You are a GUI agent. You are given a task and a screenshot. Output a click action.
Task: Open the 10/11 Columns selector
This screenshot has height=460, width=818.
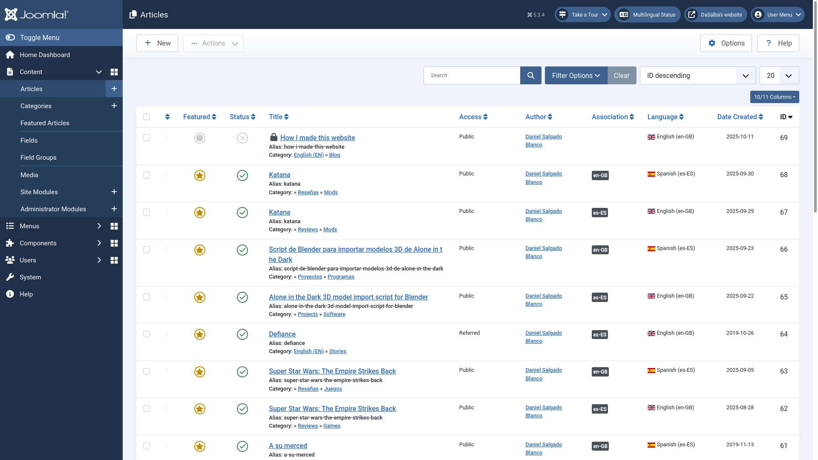[775, 97]
